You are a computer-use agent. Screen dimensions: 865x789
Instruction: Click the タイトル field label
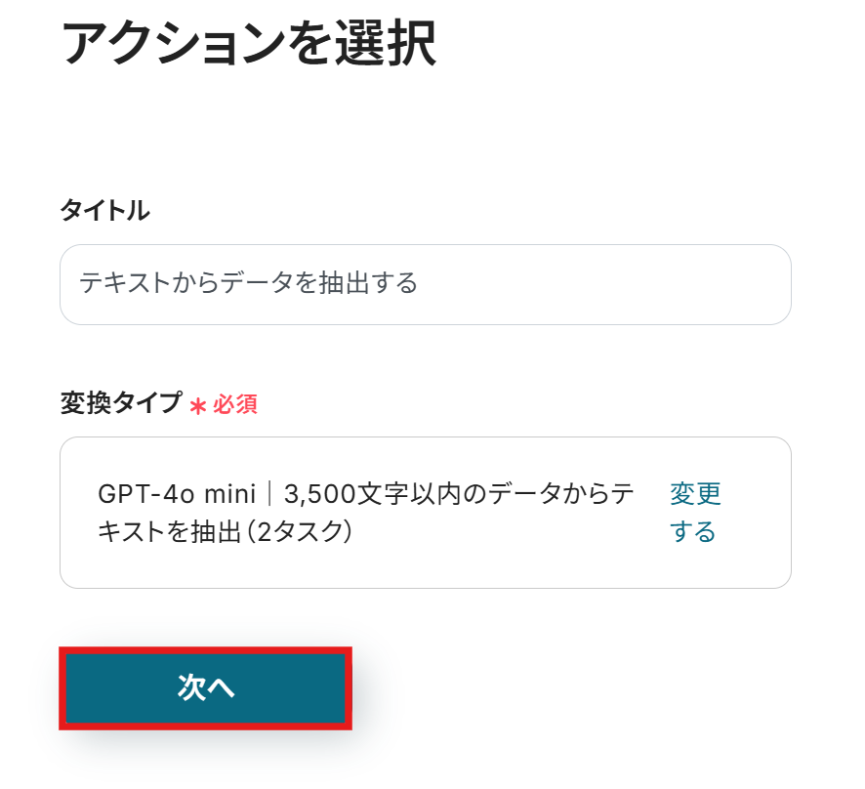point(104,209)
